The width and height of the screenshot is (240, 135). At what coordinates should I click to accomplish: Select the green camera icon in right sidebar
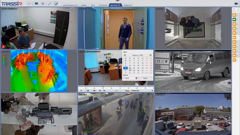pyautogui.click(x=234, y=19)
